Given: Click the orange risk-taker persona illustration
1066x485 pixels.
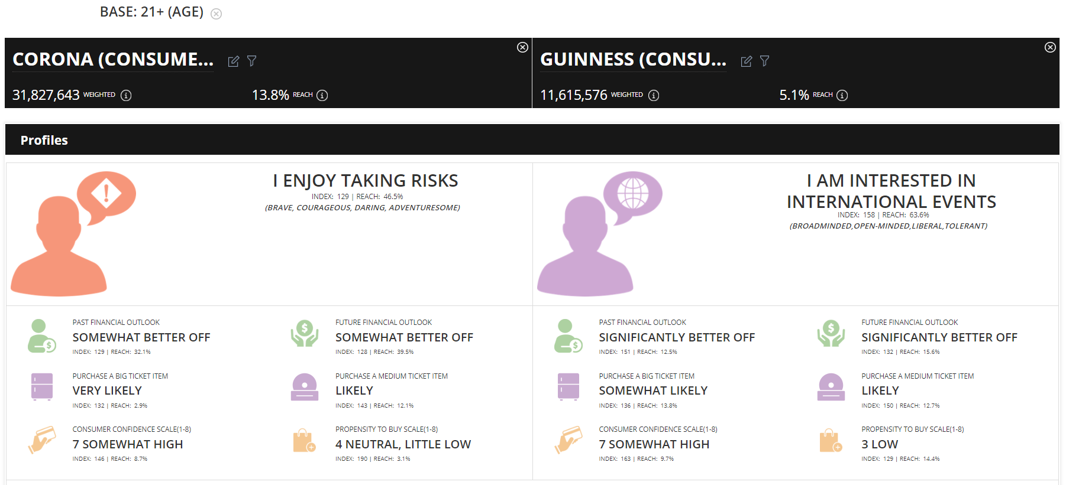Looking at the screenshot, I should point(73,234).
